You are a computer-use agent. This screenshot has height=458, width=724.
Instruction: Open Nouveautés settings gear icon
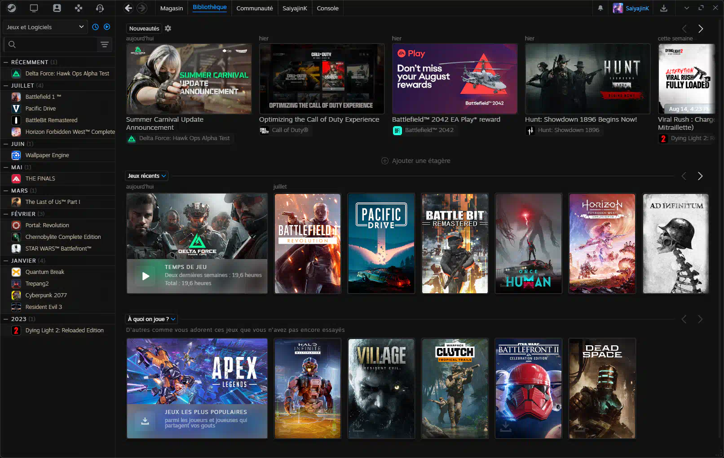click(168, 28)
